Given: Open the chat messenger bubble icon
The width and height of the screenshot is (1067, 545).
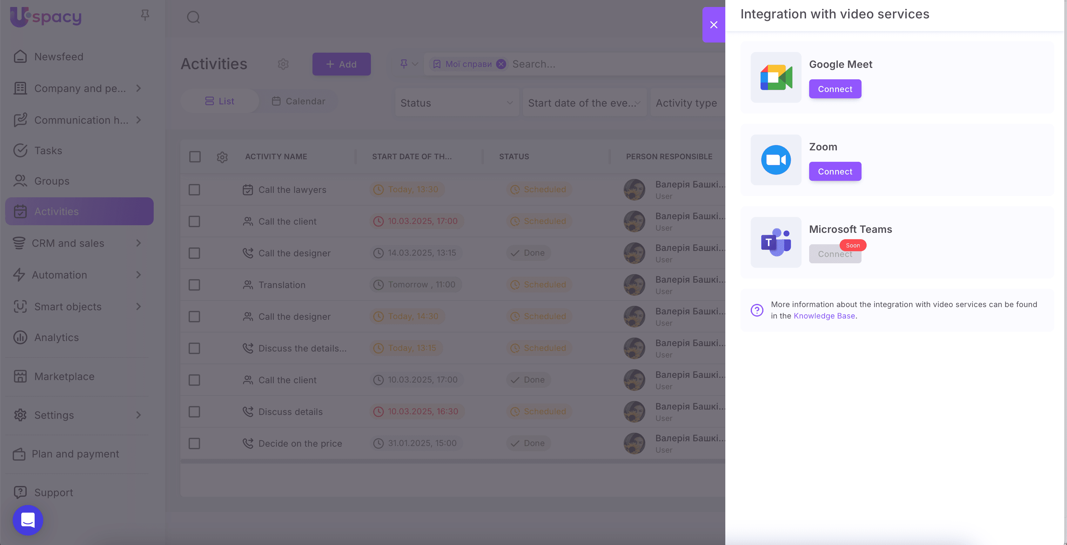Looking at the screenshot, I should [28, 520].
